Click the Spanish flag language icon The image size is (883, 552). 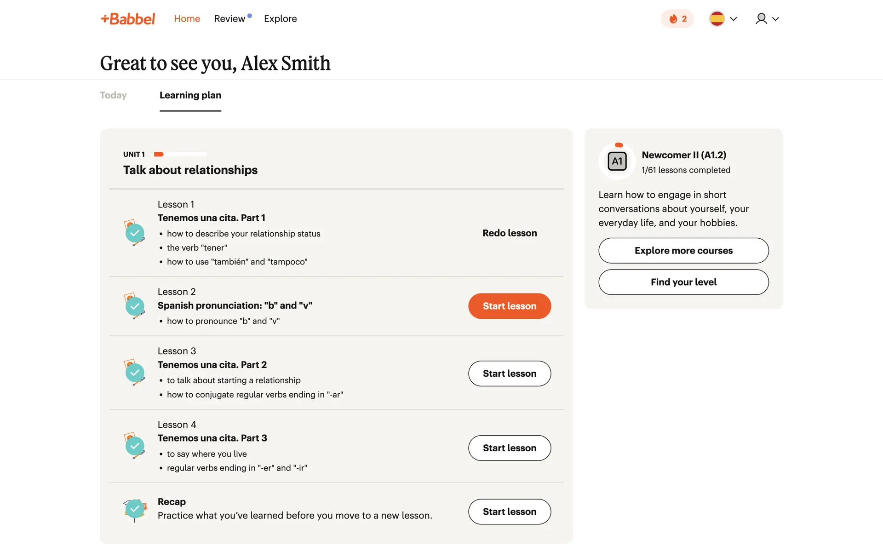coord(717,19)
